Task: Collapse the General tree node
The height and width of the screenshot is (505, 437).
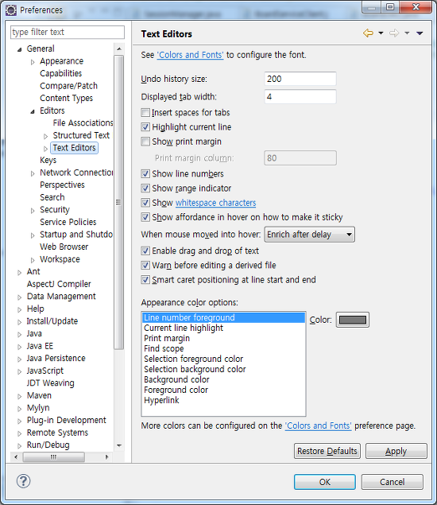Action: [x=20, y=49]
